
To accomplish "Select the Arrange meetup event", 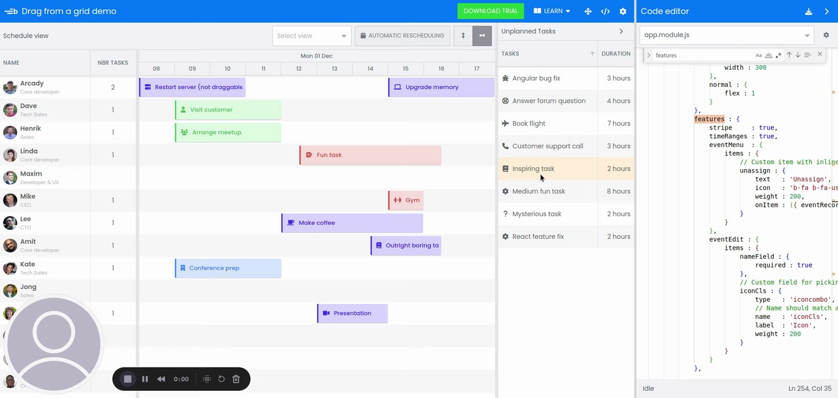I will pyautogui.click(x=228, y=133).
